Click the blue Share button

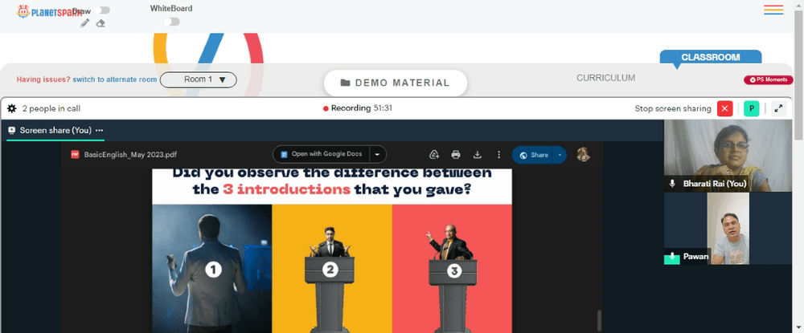pos(532,155)
